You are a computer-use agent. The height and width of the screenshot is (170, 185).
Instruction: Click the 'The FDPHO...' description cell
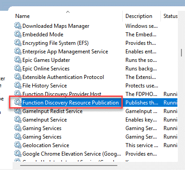point(142,94)
